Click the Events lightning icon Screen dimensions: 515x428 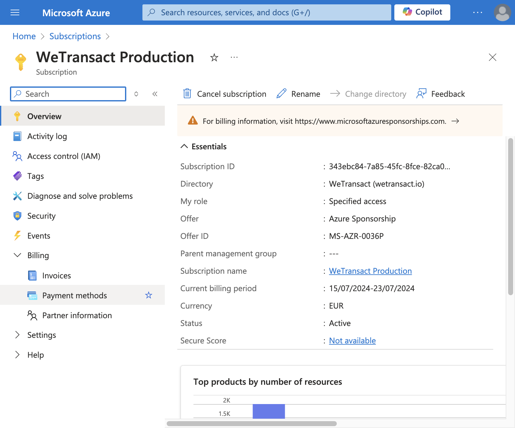(x=17, y=236)
